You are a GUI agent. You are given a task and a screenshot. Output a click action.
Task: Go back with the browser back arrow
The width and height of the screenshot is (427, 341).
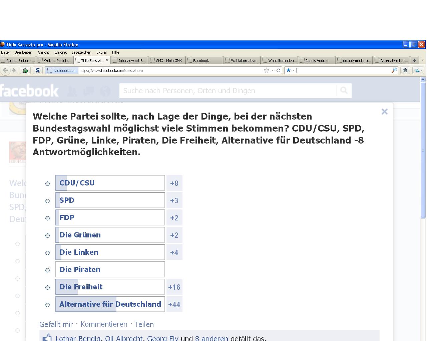[5, 70]
